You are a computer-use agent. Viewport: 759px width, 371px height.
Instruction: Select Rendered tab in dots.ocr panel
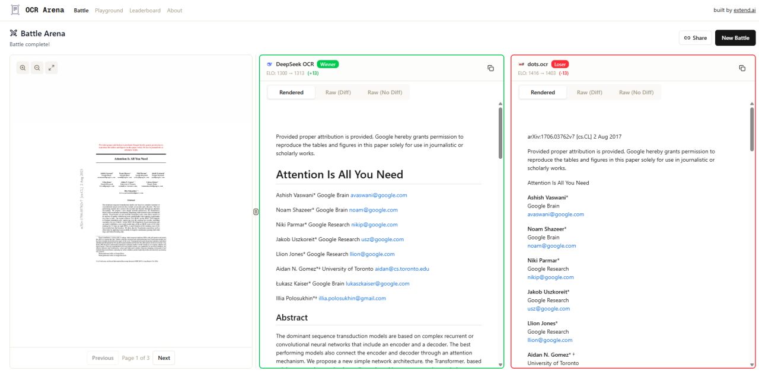coord(543,92)
